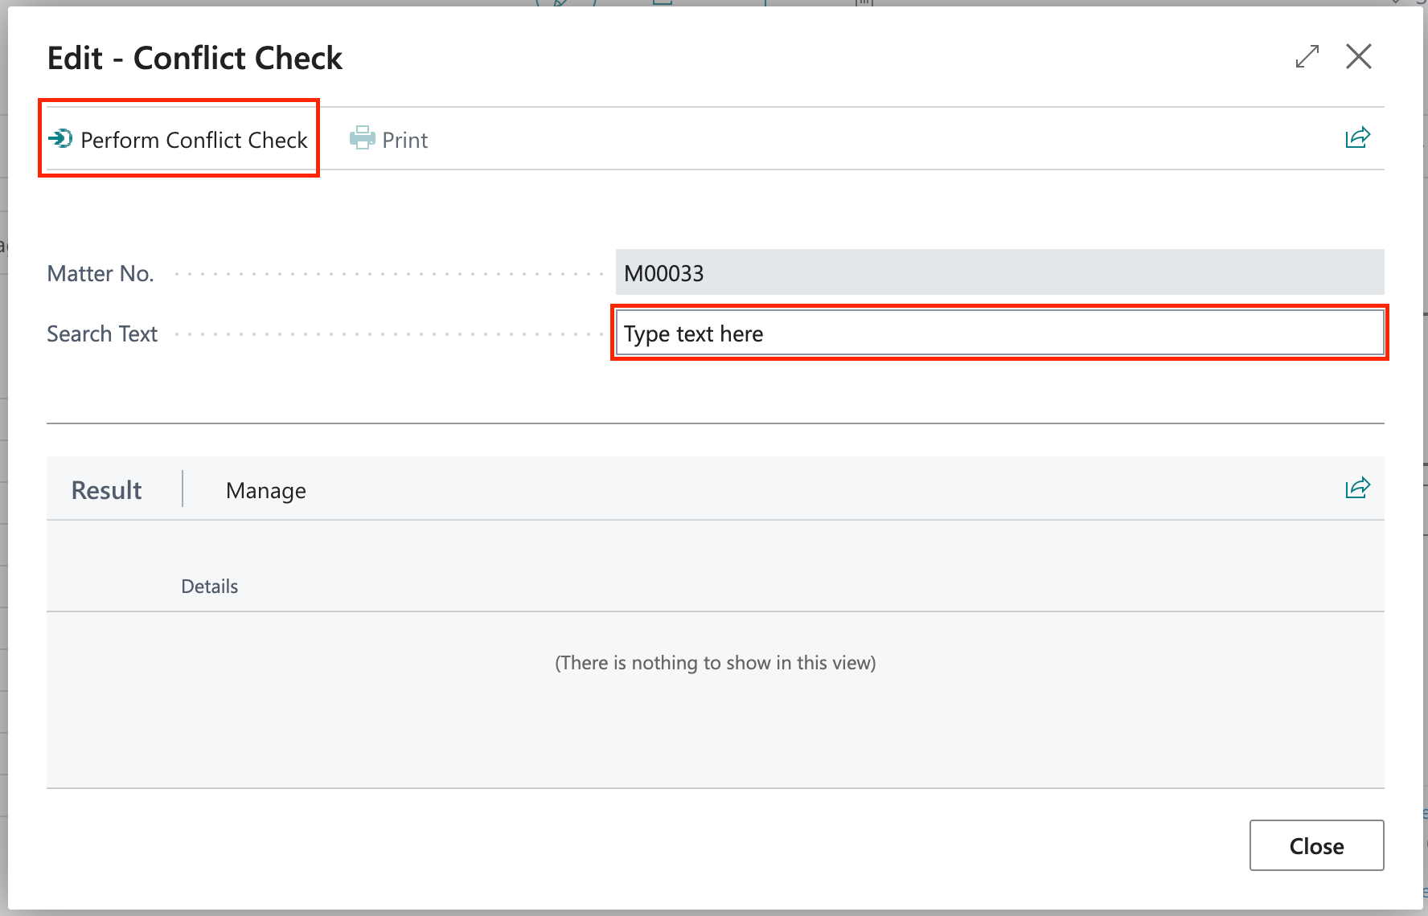This screenshot has width=1428, height=916.
Task: Click into the Search Text input field
Action: tap(999, 333)
